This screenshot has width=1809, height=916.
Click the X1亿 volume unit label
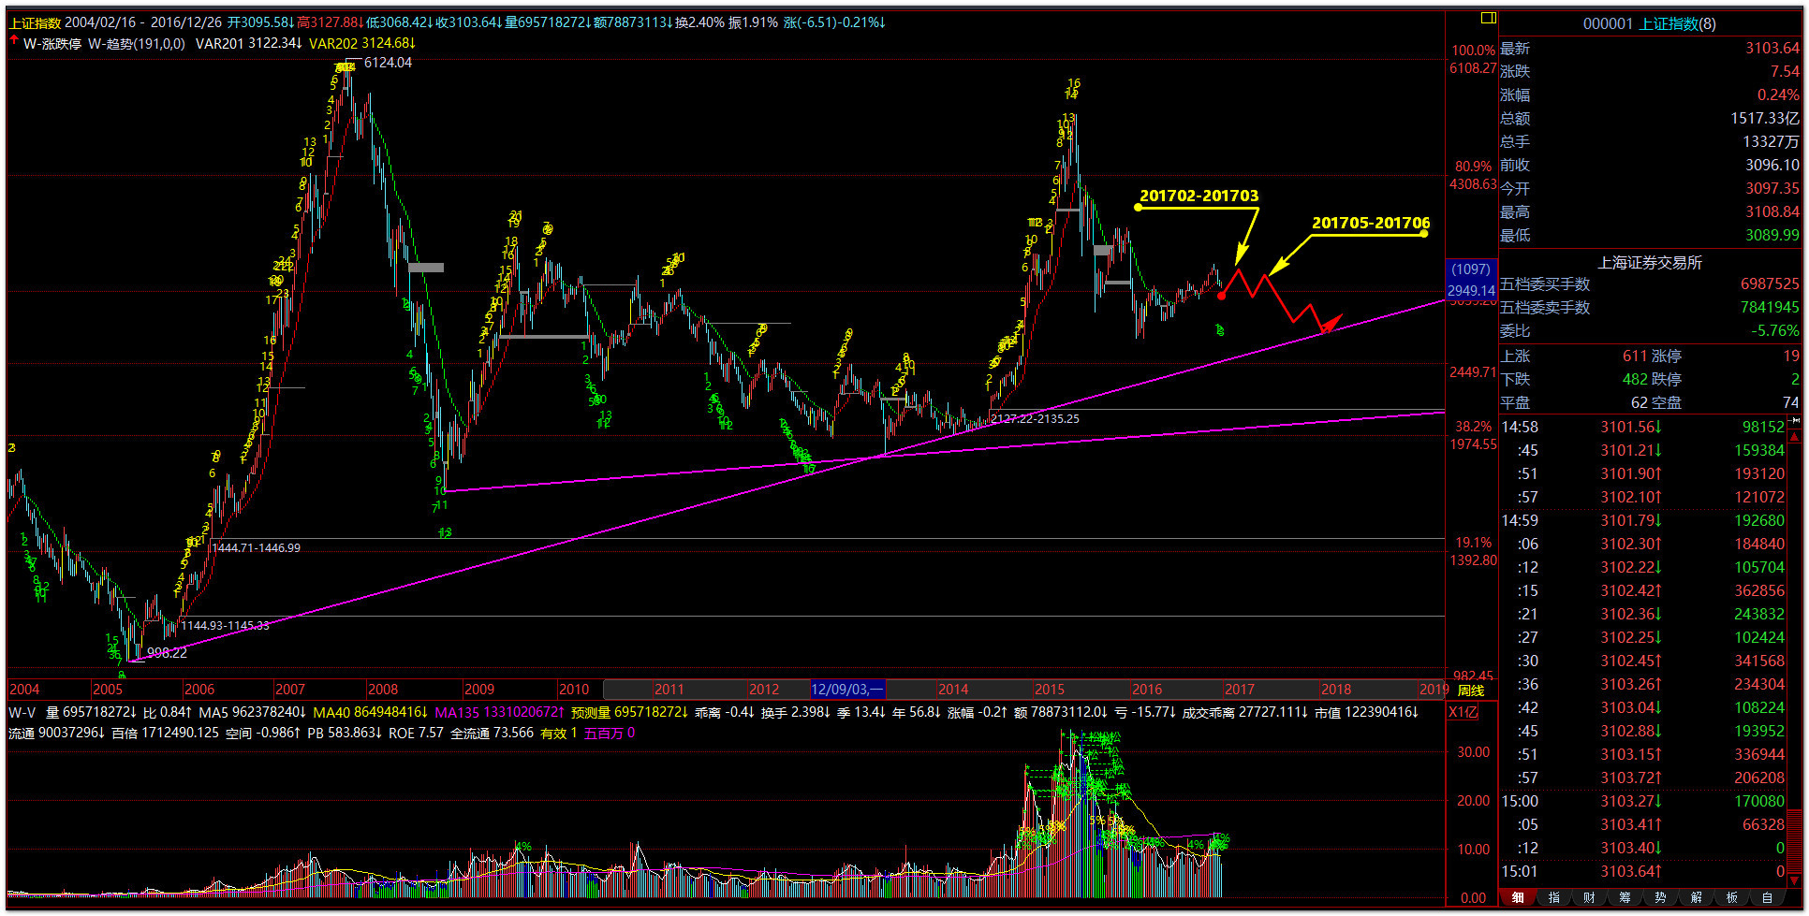(x=1463, y=712)
